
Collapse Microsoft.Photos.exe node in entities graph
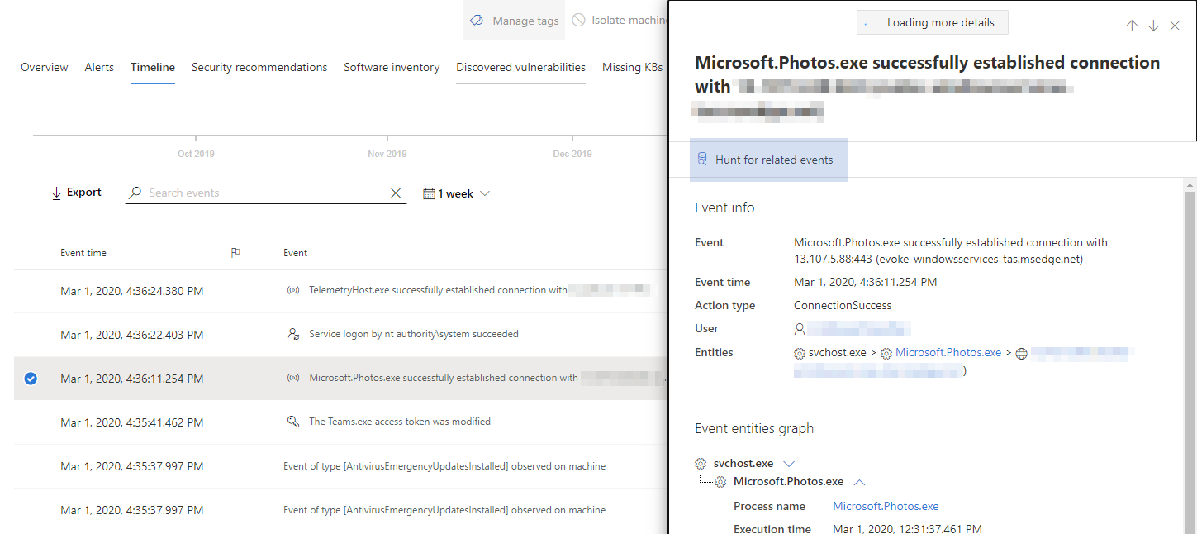(x=859, y=482)
